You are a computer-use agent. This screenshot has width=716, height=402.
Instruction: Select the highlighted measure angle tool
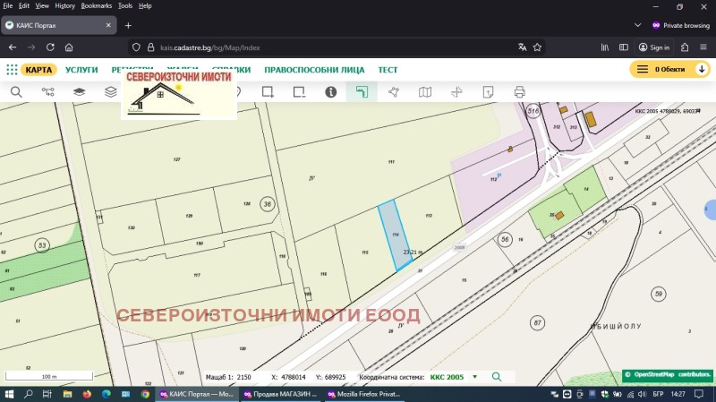(x=361, y=91)
